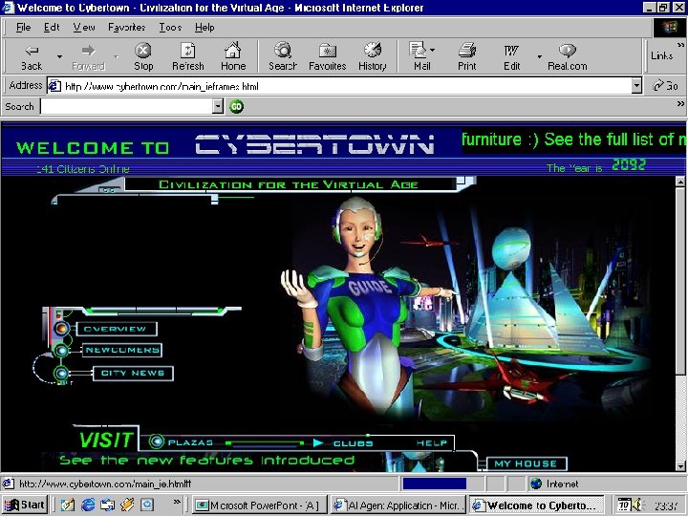Open Internet Explorer from the quick launch
Screen dimensions: 688x516
click(x=87, y=505)
